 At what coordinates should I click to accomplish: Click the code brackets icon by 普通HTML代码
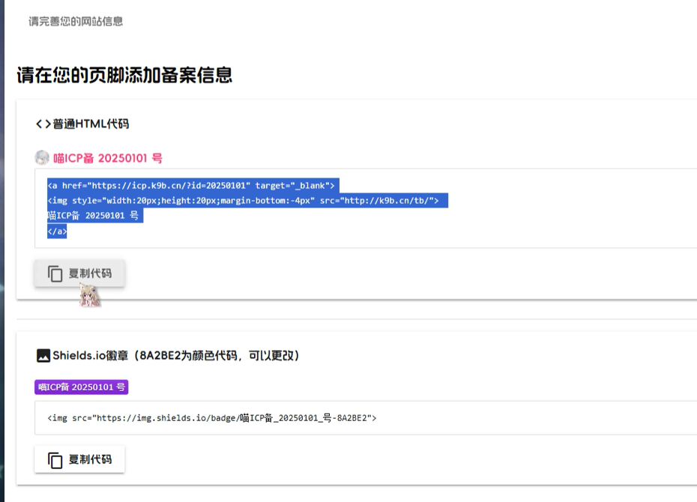click(x=43, y=124)
